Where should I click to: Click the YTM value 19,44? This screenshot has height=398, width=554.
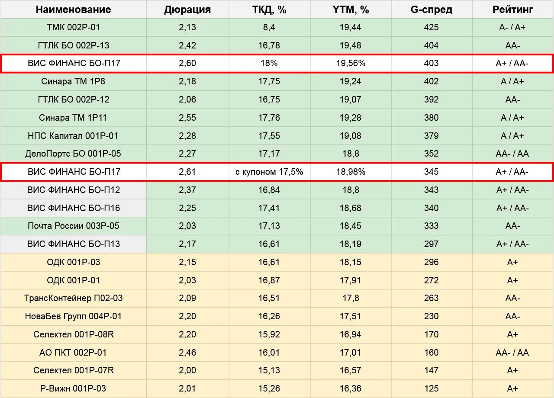351,27
